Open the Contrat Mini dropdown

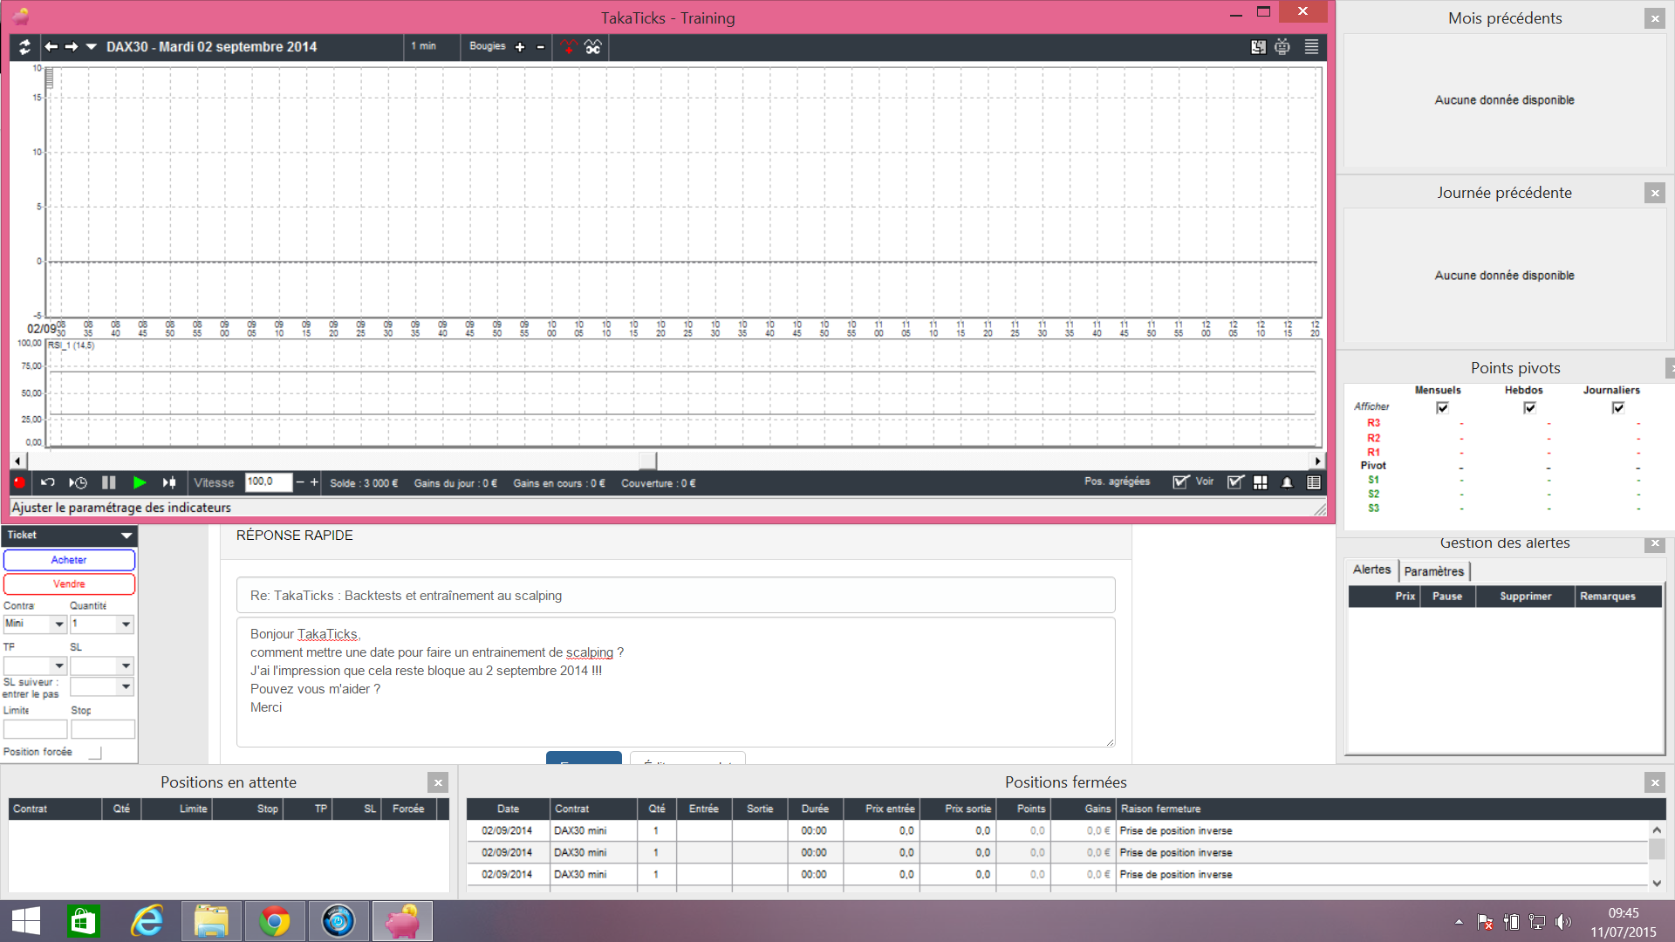tap(59, 625)
